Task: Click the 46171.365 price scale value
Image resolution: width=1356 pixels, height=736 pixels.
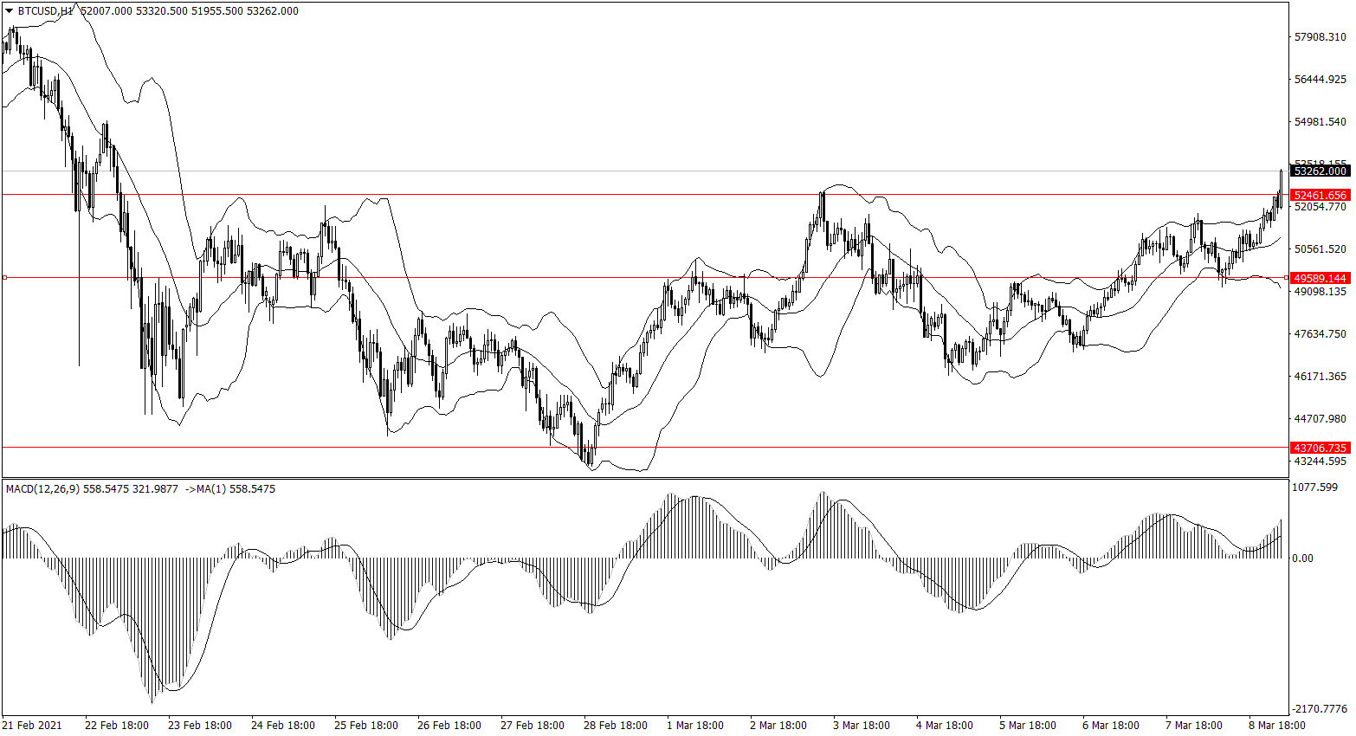Action: pos(1320,377)
